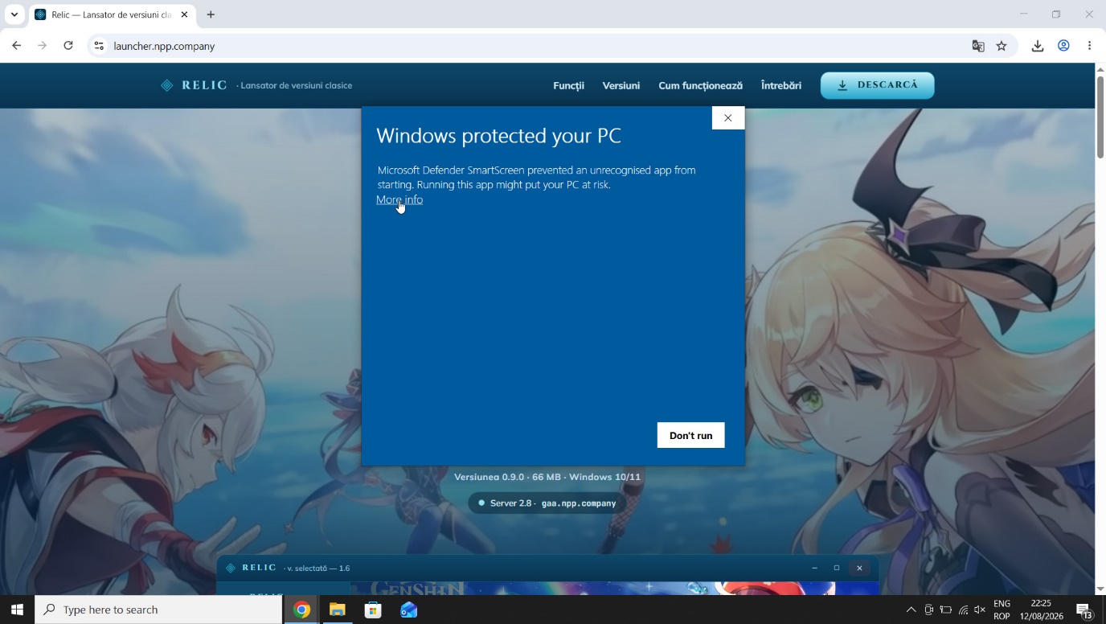This screenshot has height=624, width=1106.
Task: Go to Cum funcționează section
Action: pos(700,85)
